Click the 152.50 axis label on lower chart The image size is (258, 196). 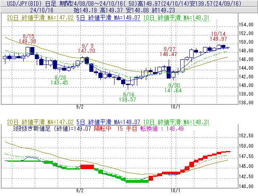tap(246, 136)
